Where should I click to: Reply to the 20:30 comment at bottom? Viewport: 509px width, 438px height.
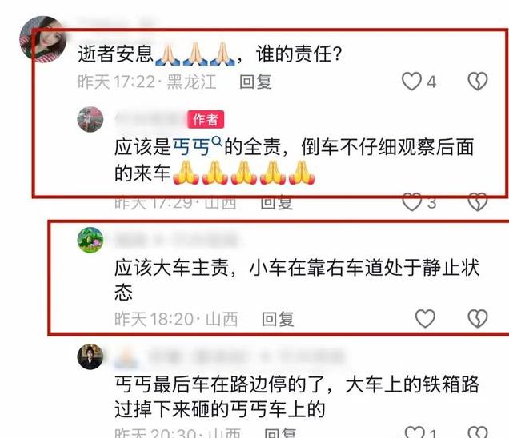280,433
